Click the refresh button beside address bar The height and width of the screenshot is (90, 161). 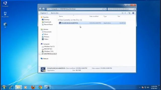(x=105, y=9)
